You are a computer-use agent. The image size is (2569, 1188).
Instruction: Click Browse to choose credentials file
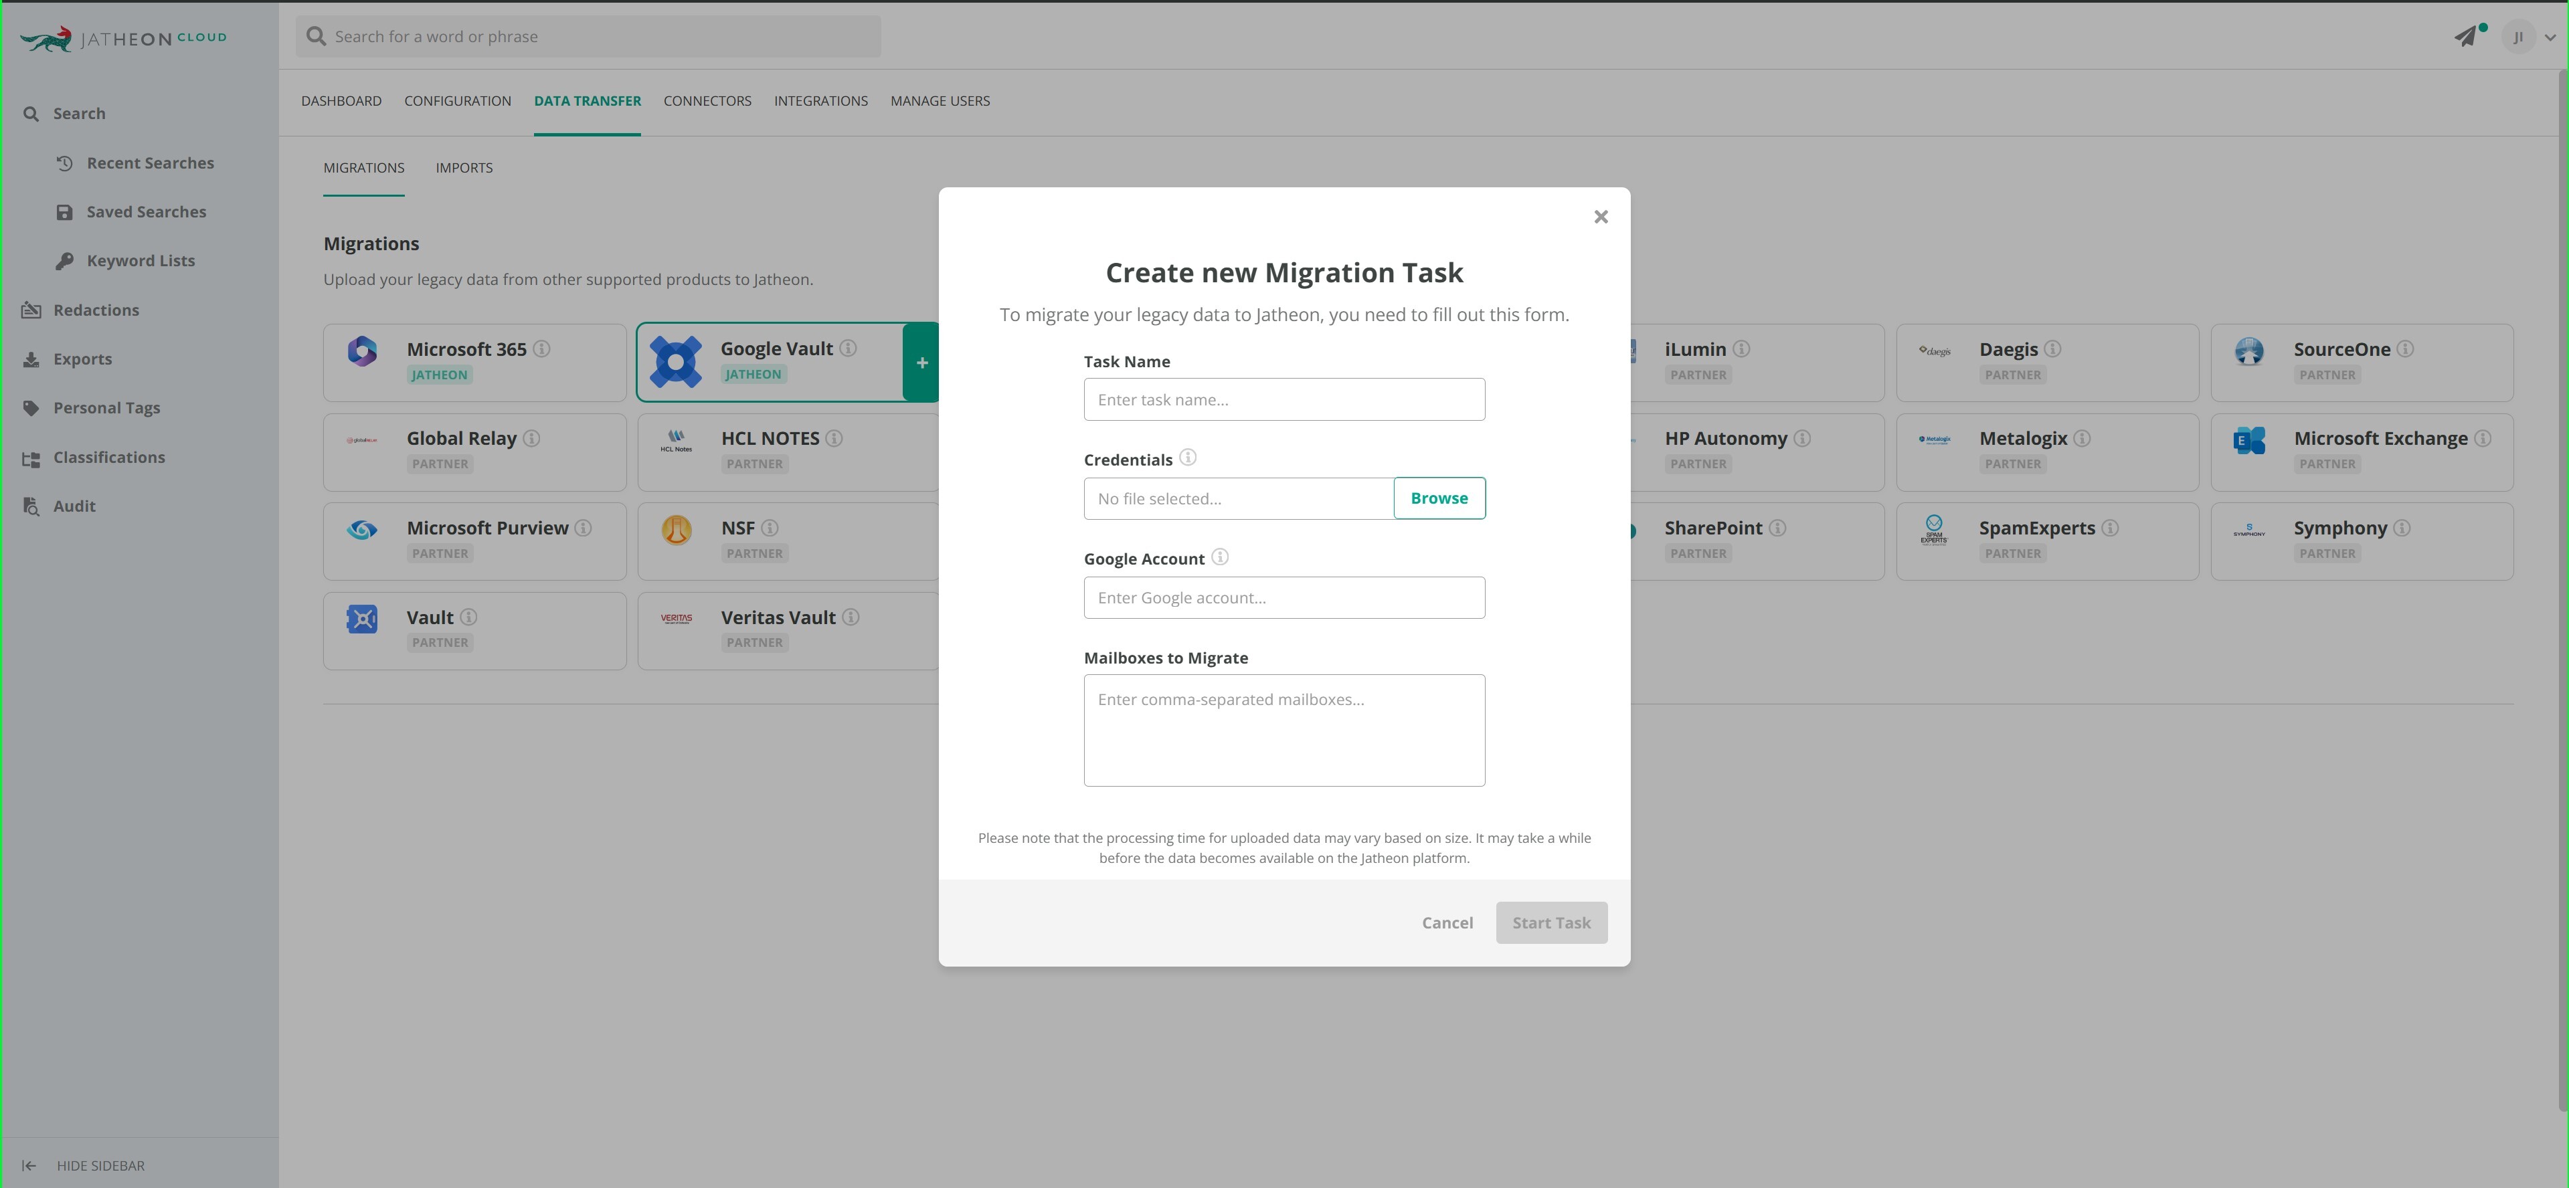coord(1439,498)
